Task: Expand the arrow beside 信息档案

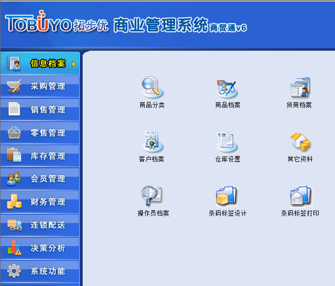Action: coord(74,64)
